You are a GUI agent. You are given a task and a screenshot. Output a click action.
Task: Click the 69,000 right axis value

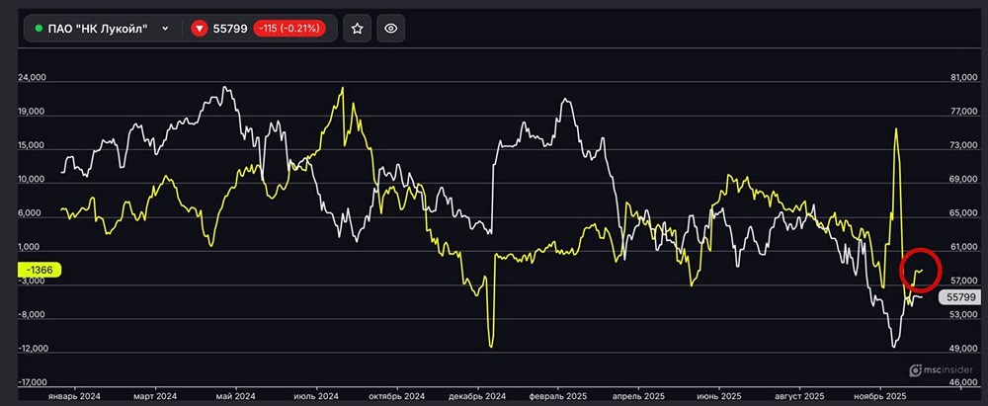(963, 180)
